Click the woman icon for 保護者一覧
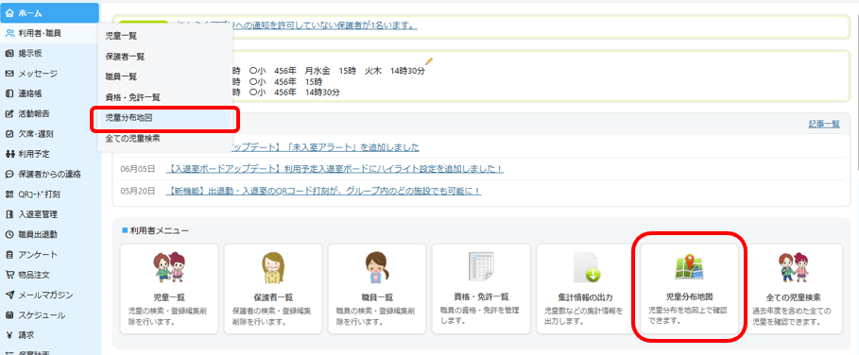The width and height of the screenshot is (859, 355). [273, 267]
